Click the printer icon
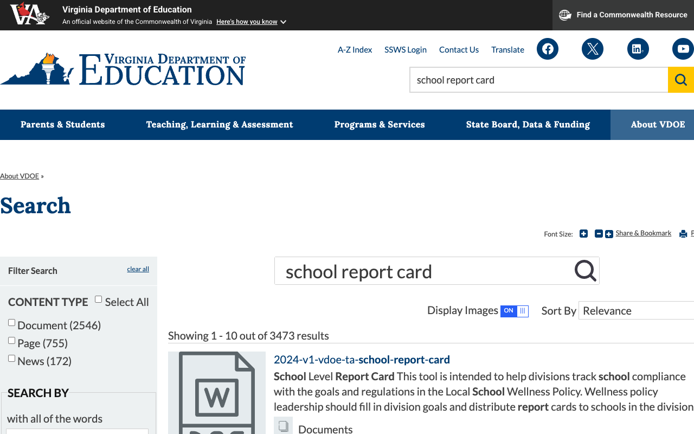 [683, 234]
